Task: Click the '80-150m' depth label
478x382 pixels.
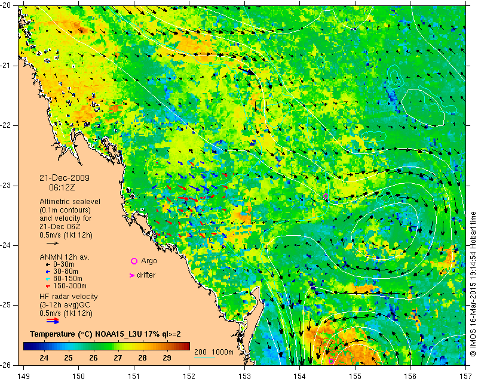Action: (68, 279)
